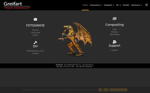Open the Makro link
This screenshot has width=150, height=93.
[x=35, y=35]
